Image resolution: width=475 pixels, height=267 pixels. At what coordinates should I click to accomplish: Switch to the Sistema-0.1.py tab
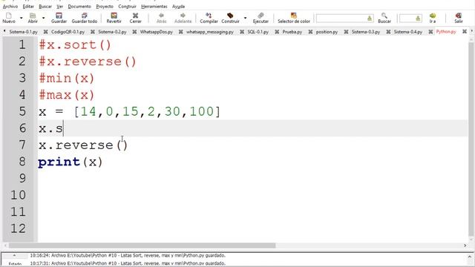coord(23,32)
